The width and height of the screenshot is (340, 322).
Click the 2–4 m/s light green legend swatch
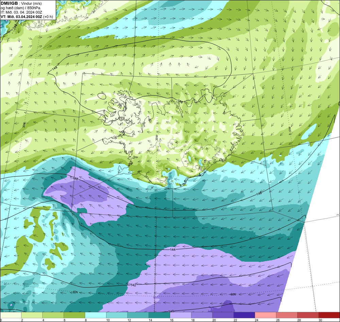point(32,315)
